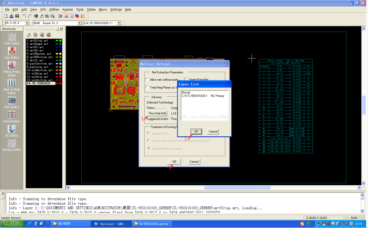This screenshot has width=368, height=228.
Task: Select the Explode Nets and Extract radio button
Action: [x=149, y=149]
